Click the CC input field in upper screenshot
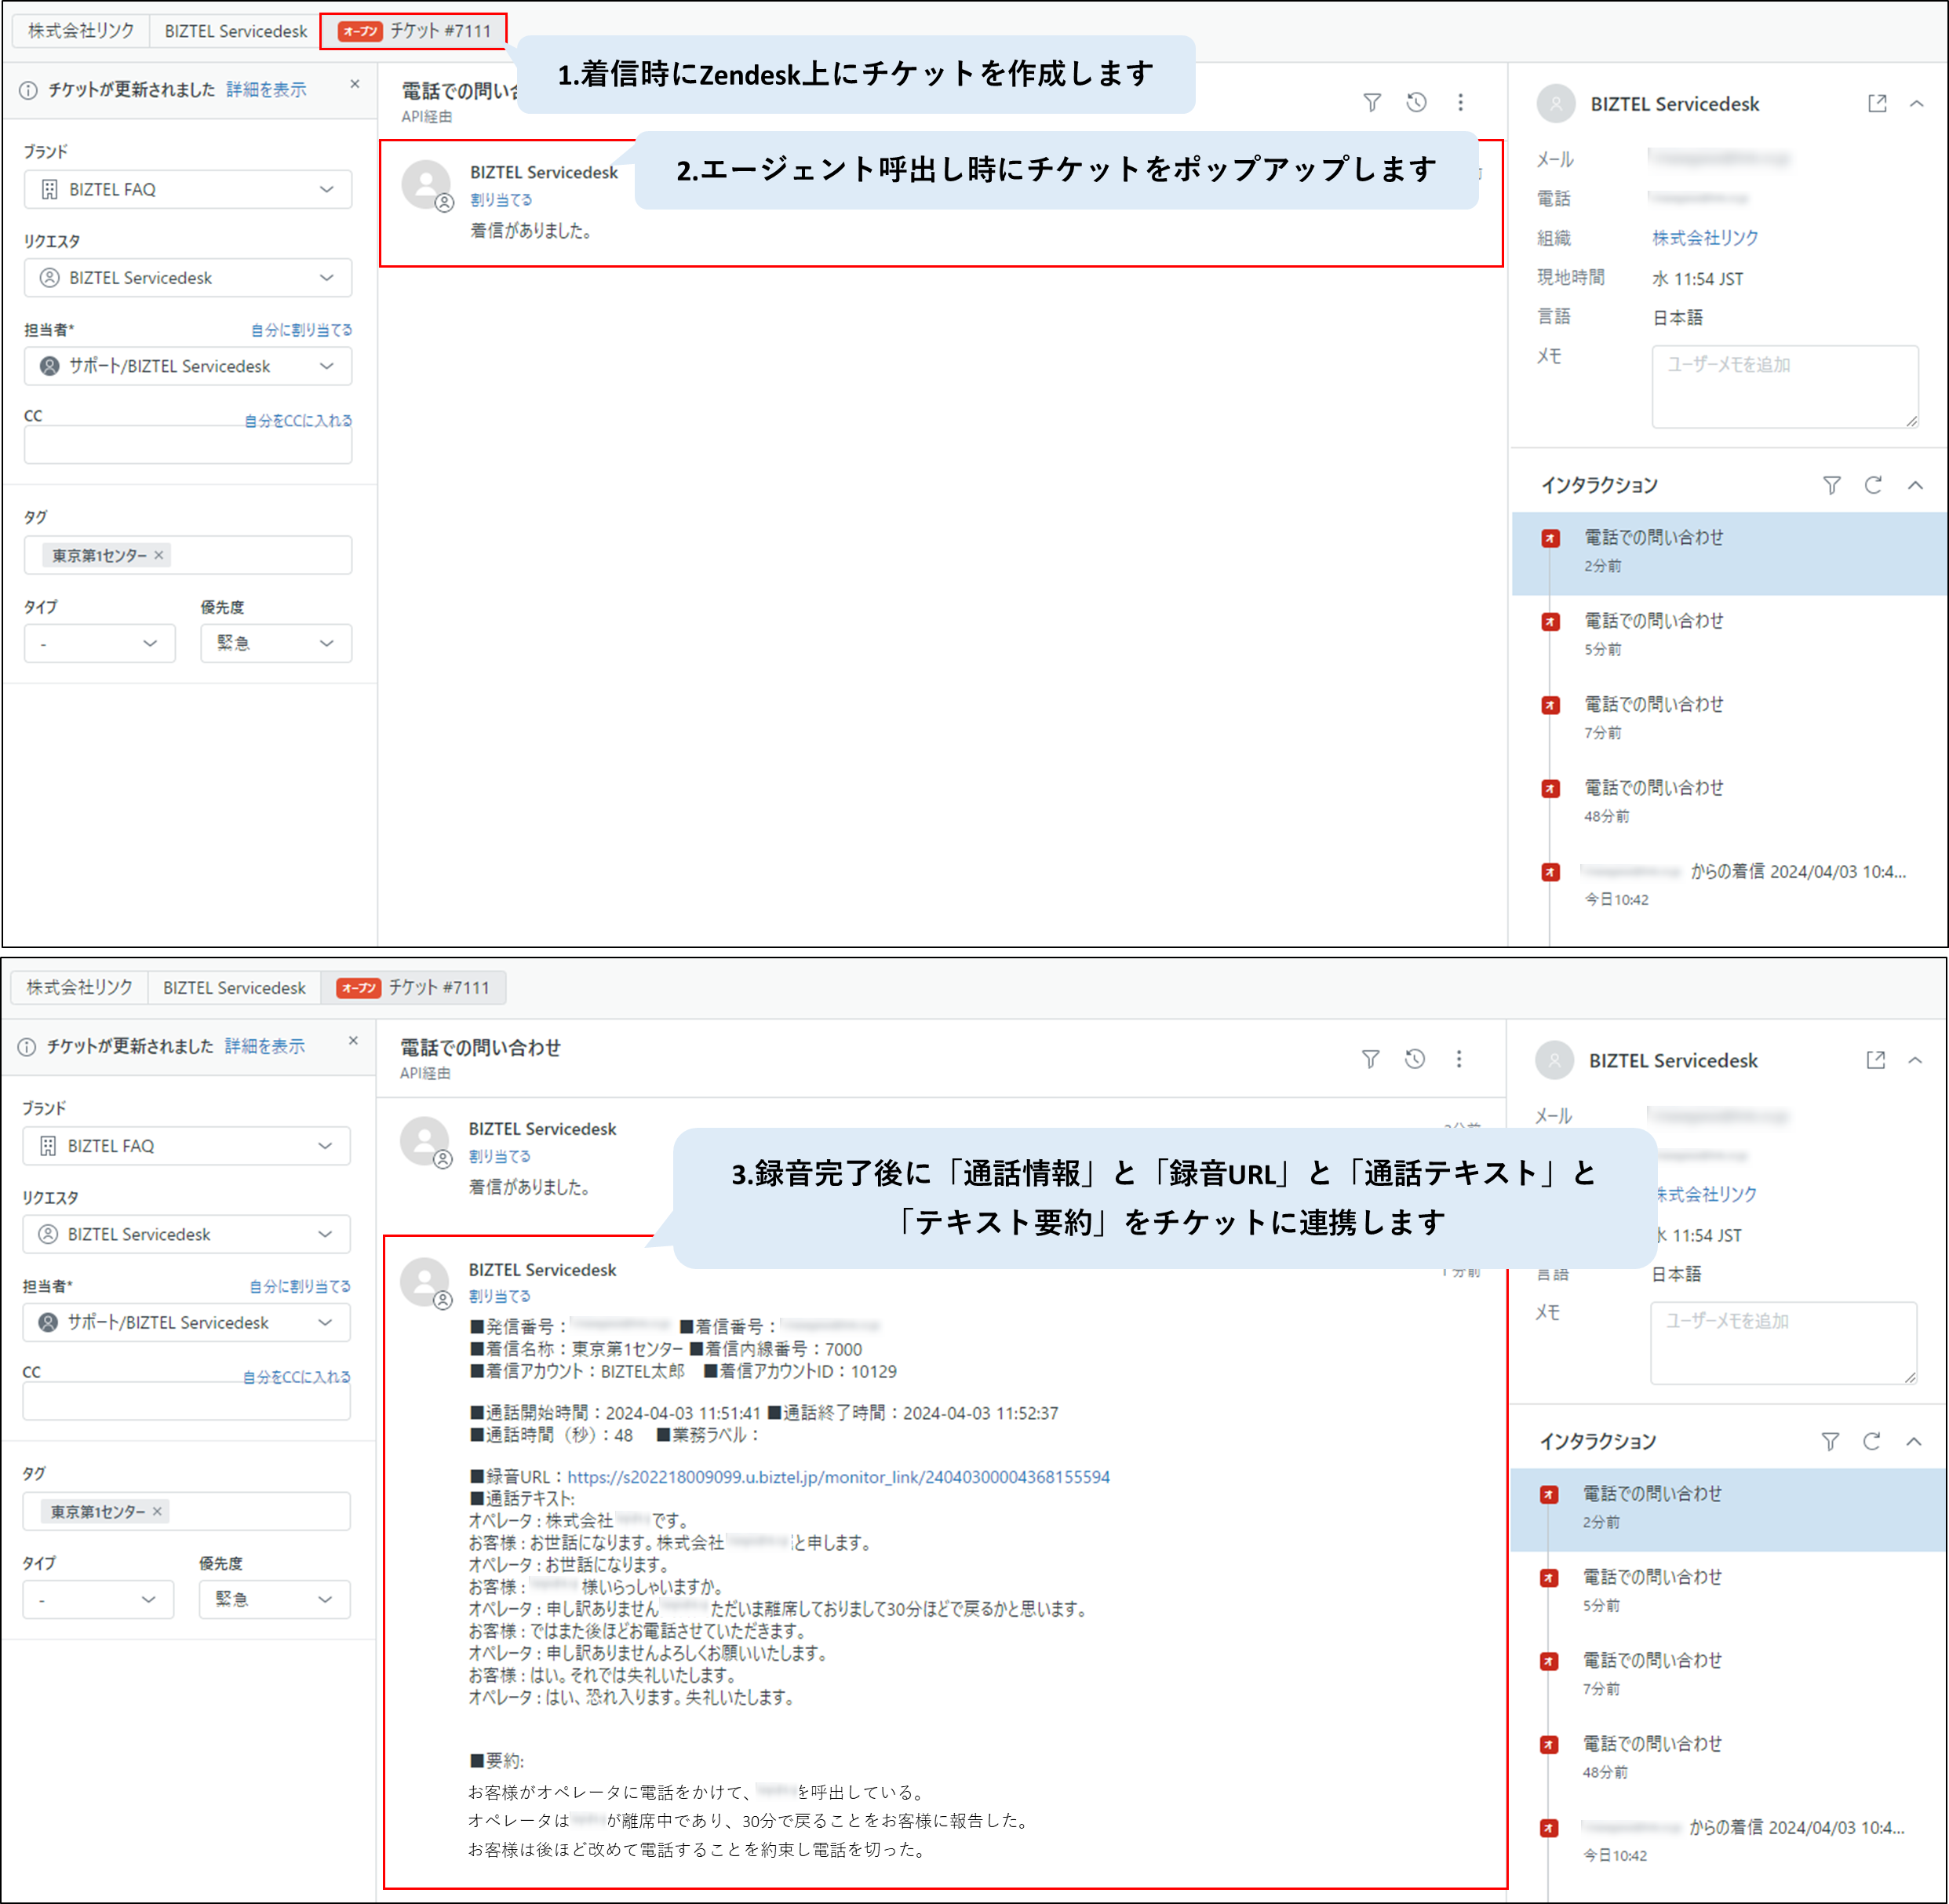The image size is (1949, 1904). [188, 445]
